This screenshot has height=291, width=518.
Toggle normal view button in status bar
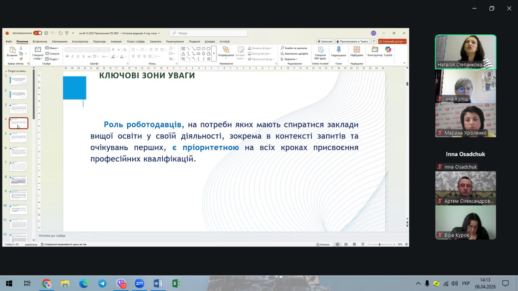click(x=338, y=244)
